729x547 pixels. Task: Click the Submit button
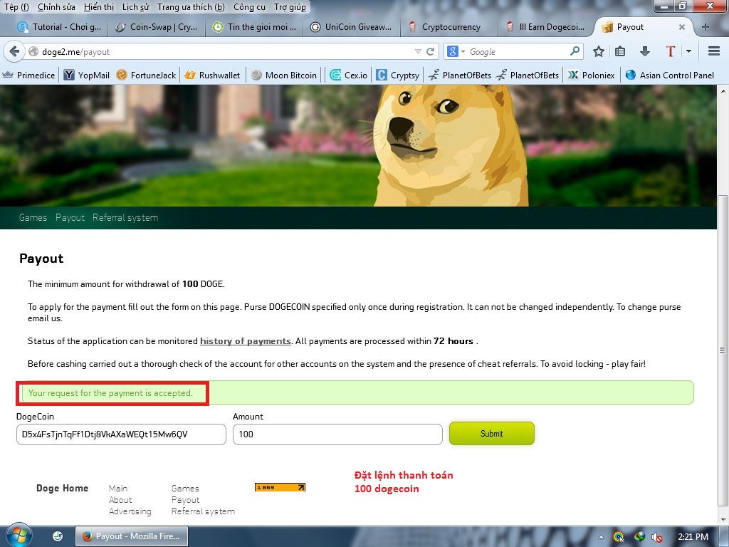[x=491, y=433]
